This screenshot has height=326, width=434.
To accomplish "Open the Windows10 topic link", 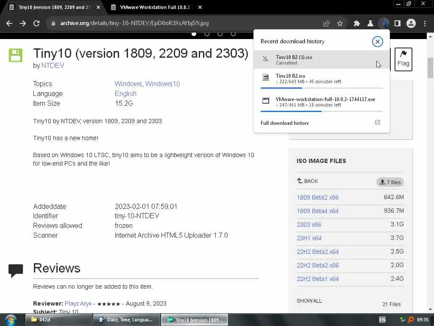I will [162, 84].
